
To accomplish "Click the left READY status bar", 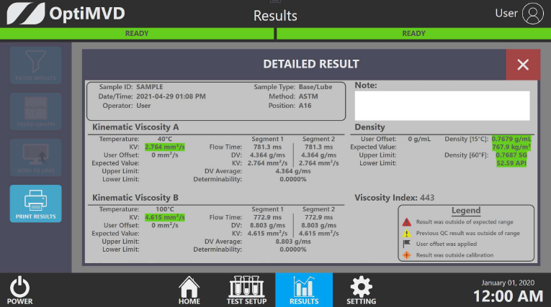I will [137, 33].
